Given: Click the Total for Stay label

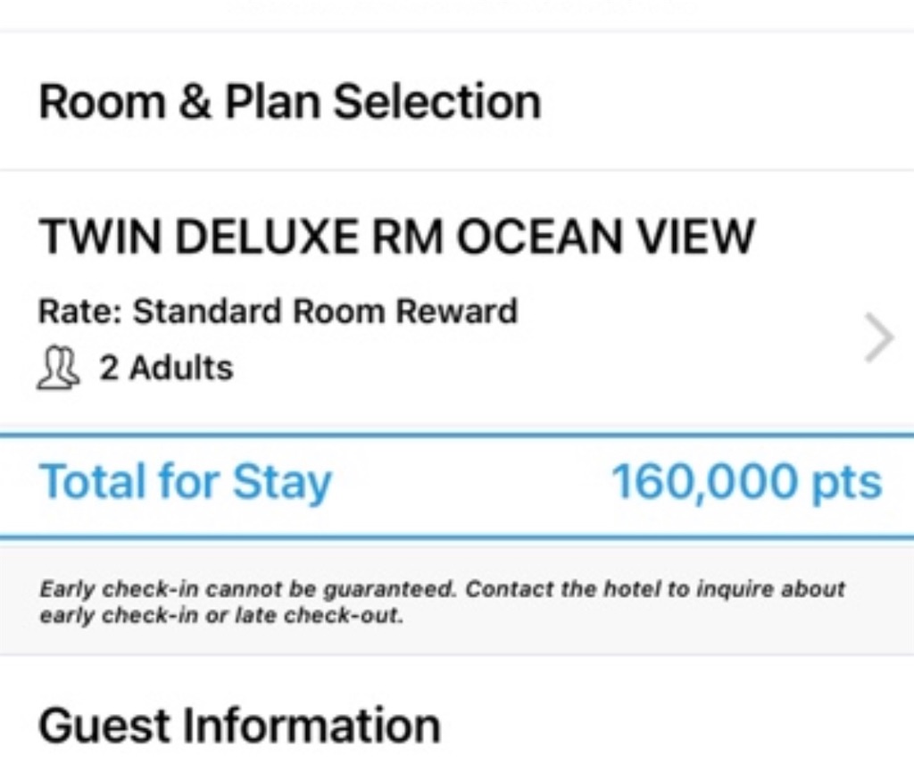Looking at the screenshot, I should 186,482.
